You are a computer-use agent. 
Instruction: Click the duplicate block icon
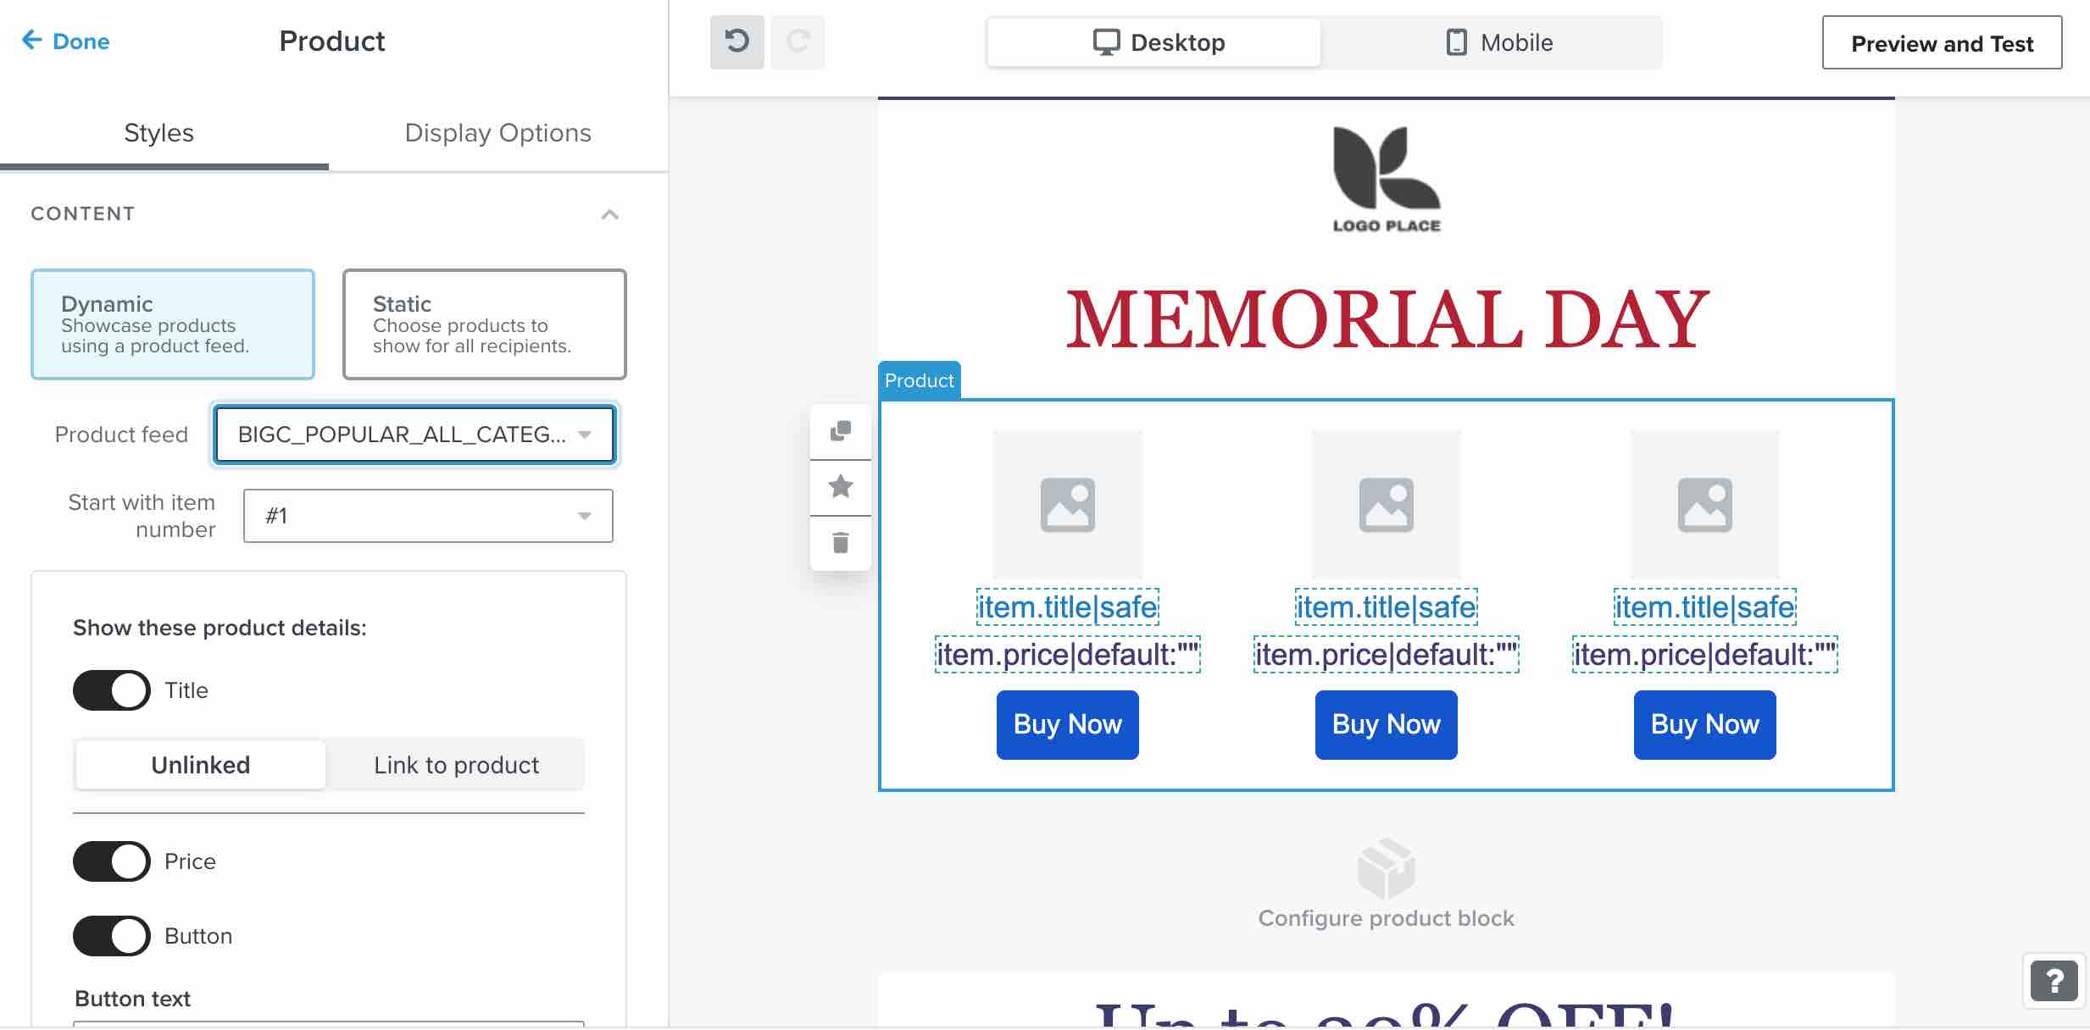tap(840, 428)
